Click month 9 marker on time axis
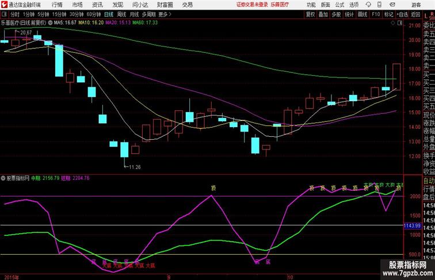 tap(169, 277)
